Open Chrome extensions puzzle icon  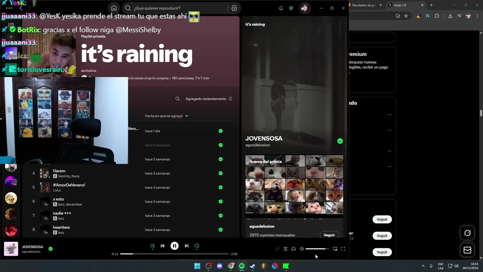point(437,16)
